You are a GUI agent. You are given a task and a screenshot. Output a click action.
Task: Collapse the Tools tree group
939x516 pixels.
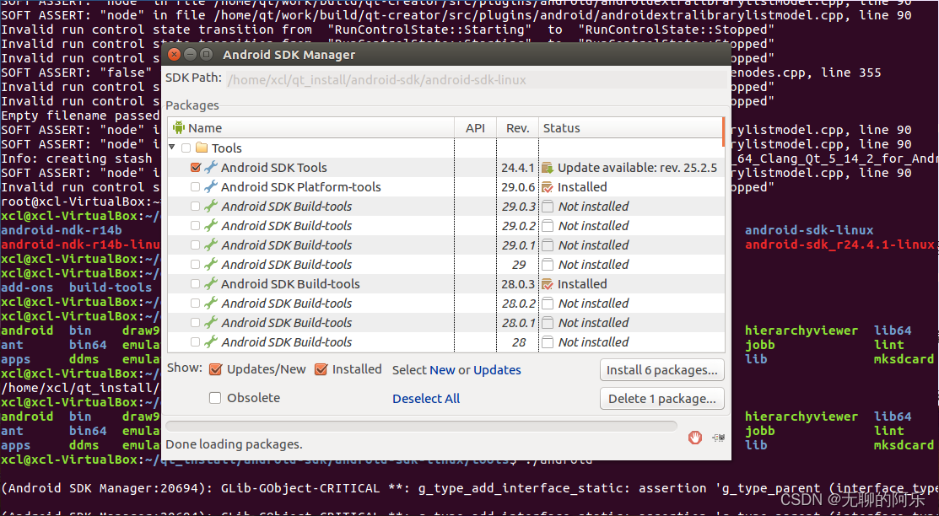click(172, 148)
